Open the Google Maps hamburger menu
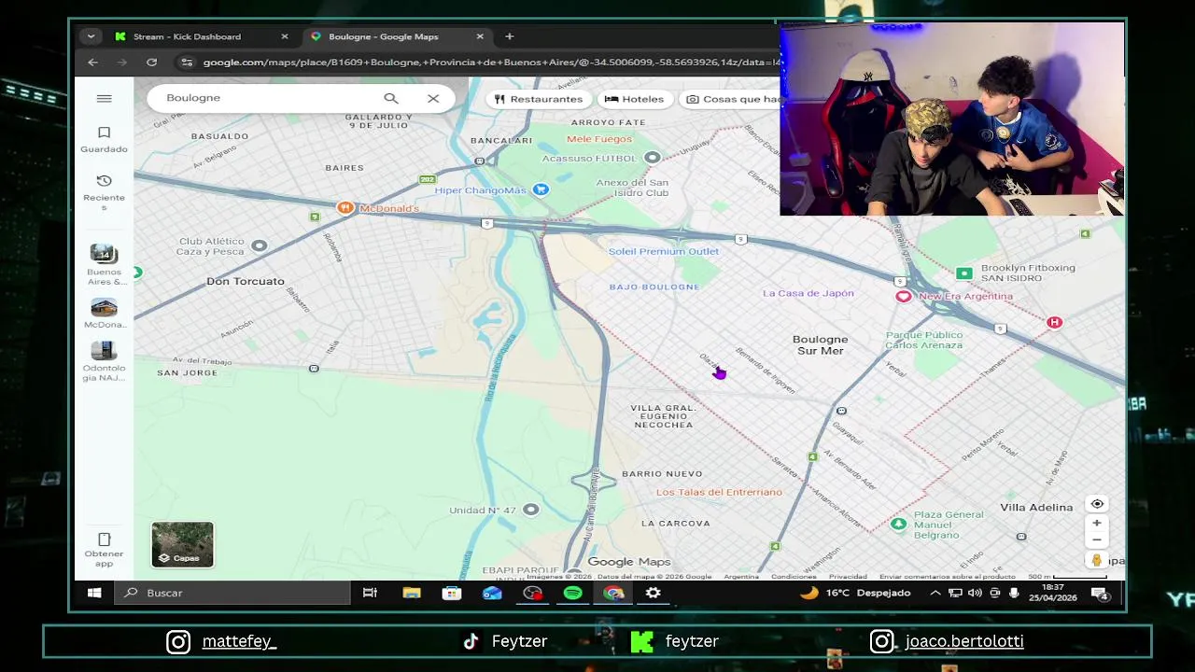Viewport: 1195px width, 672px height. pyautogui.click(x=104, y=98)
